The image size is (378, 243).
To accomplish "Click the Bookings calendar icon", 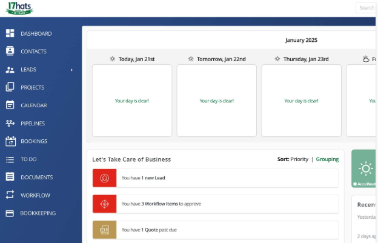I will tap(10, 141).
